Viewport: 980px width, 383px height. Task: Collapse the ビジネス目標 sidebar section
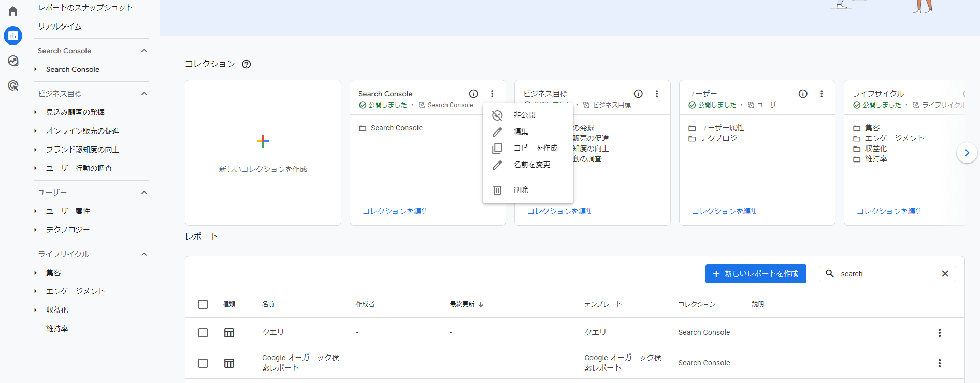click(x=144, y=94)
